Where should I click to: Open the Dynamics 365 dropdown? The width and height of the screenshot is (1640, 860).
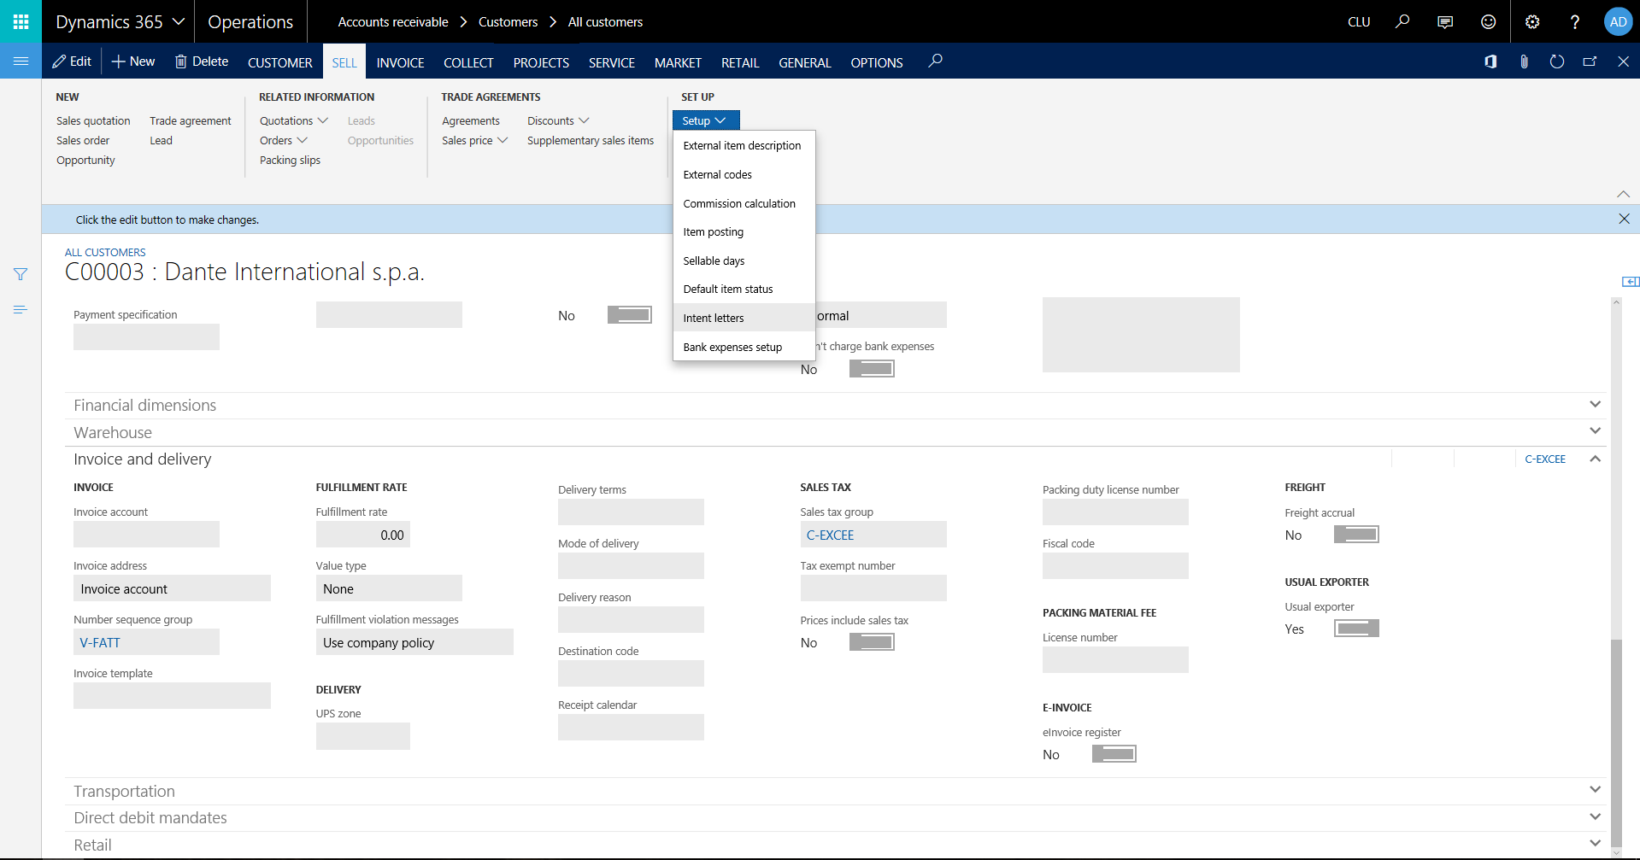click(120, 21)
